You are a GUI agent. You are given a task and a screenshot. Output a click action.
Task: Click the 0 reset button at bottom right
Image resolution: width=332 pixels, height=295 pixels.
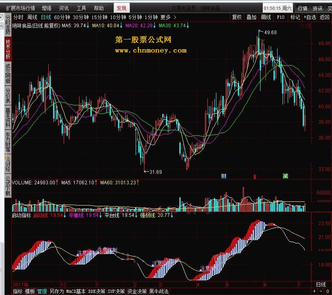pyautogui.click(x=328, y=291)
